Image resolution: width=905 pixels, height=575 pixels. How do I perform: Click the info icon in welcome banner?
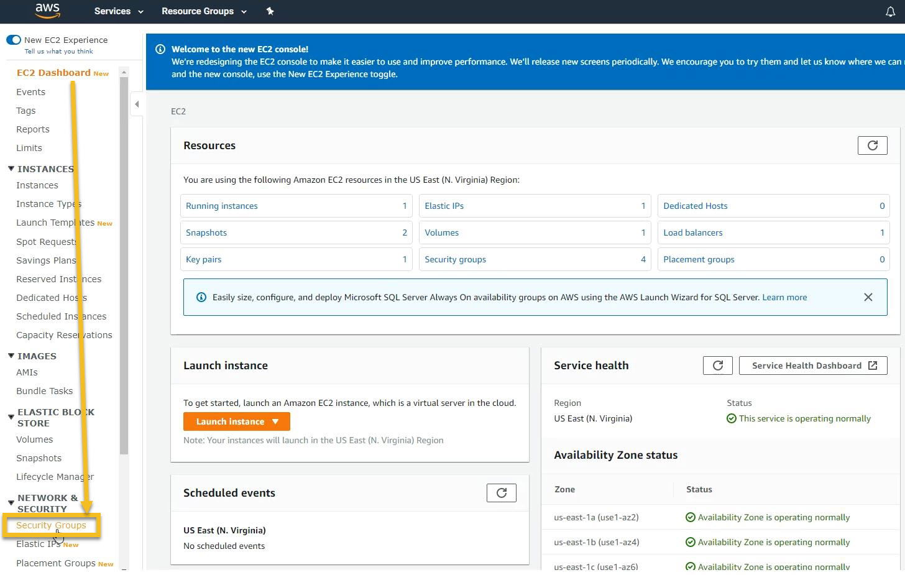tap(160, 49)
